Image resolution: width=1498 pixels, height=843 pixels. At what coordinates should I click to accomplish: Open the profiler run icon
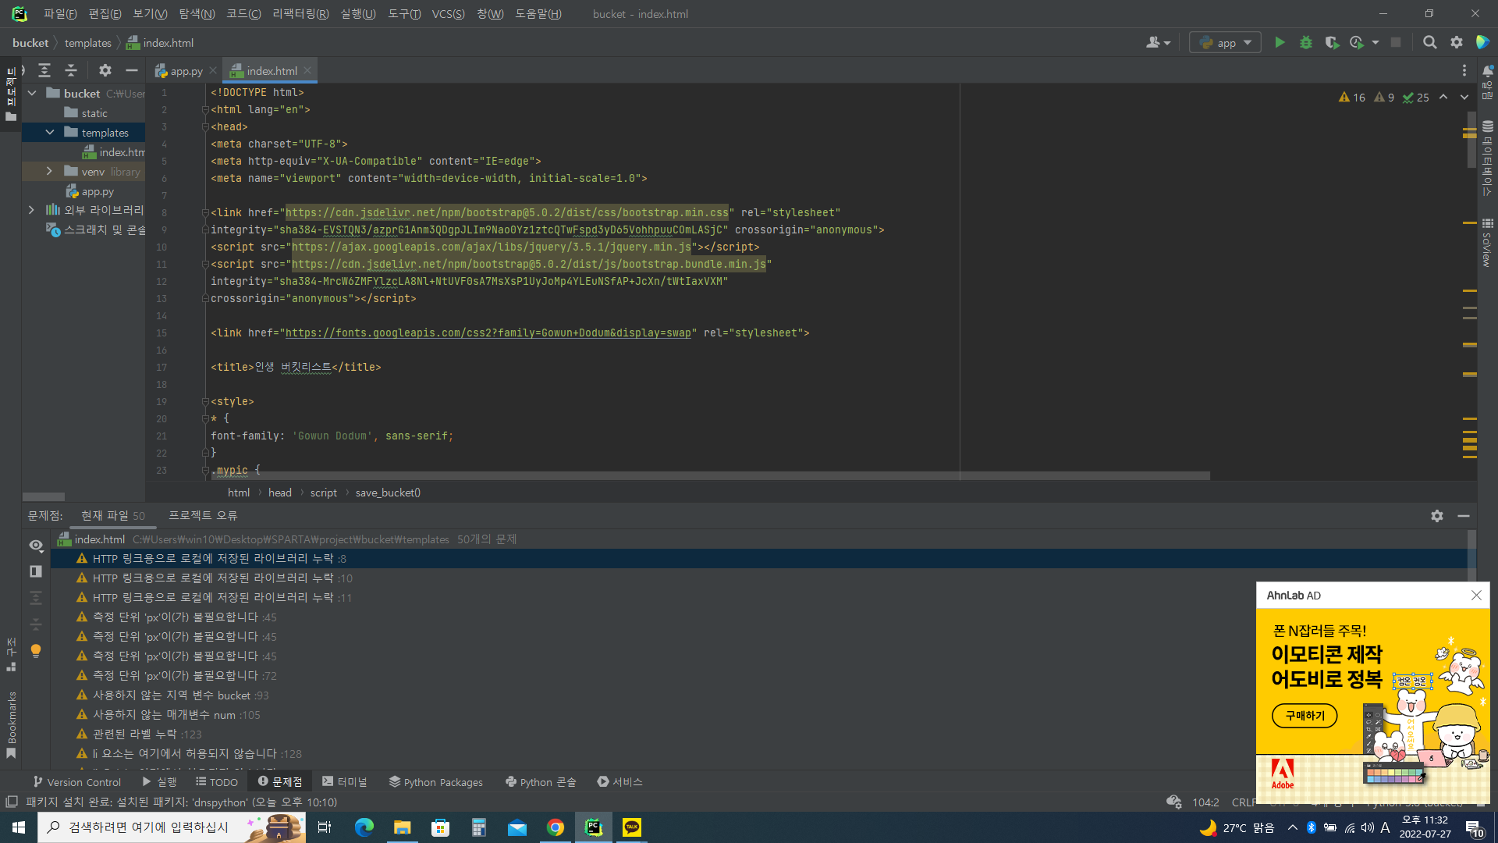pyautogui.click(x=1357, y=42)
